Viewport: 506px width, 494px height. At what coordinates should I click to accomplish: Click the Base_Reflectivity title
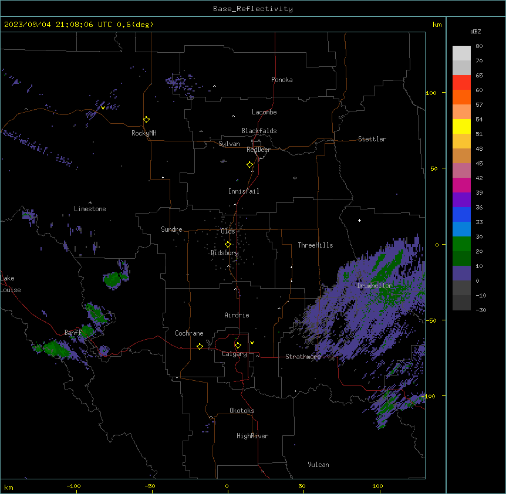pyautogui.click(x=253, y=9)
